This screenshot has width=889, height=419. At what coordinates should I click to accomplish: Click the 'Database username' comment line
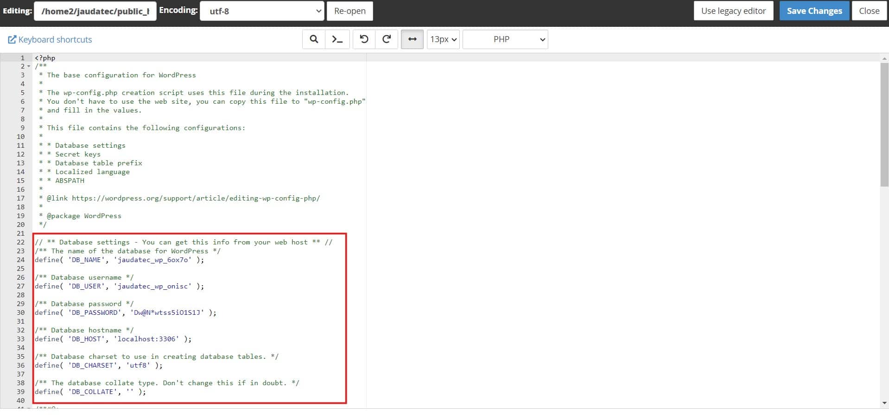click(84, 277)
